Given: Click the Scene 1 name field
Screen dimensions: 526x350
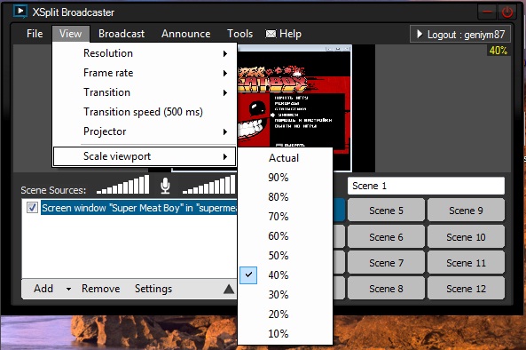Looking at the screenshot, I should [x=426, y=186].
